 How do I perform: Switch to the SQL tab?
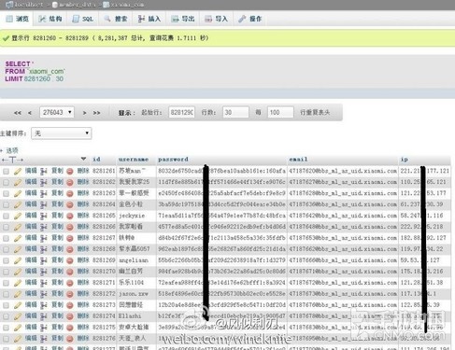pyautogui.click(x=83, y=19)
